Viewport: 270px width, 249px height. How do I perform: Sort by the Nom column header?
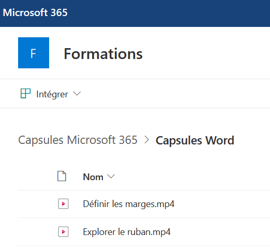[x=93, y=177]
